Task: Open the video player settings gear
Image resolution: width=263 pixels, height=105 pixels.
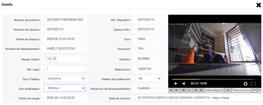Action: [246, 83]
